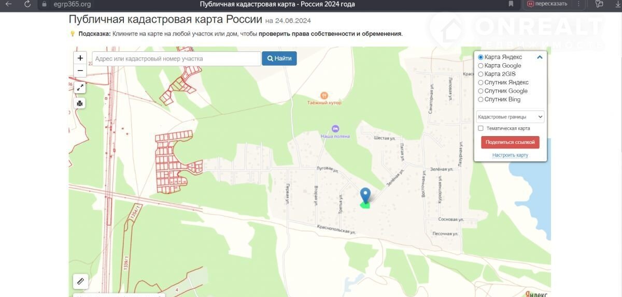Activate the ruler measurement tool

80,281
